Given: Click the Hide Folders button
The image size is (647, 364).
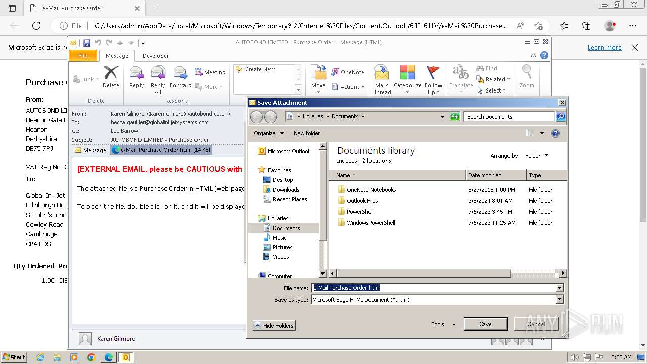Looking at the screenshot, I should point(274,326).
